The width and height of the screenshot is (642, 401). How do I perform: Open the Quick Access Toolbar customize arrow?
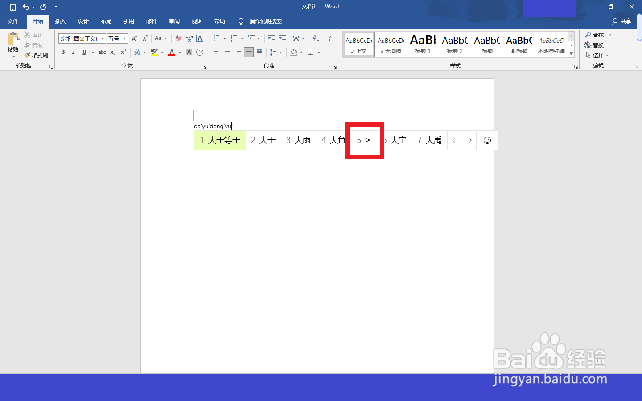[56, 8]
